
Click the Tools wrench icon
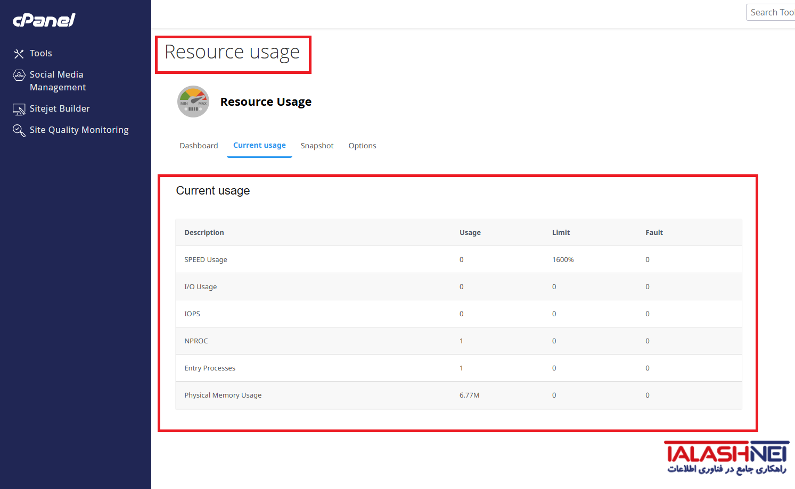pyautogui.click(x=19, y=54)
